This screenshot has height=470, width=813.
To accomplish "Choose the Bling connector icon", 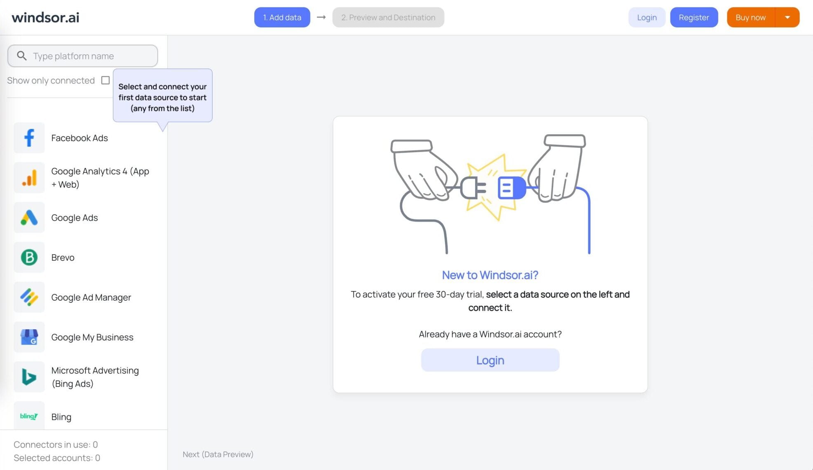I will pos(29,416).
